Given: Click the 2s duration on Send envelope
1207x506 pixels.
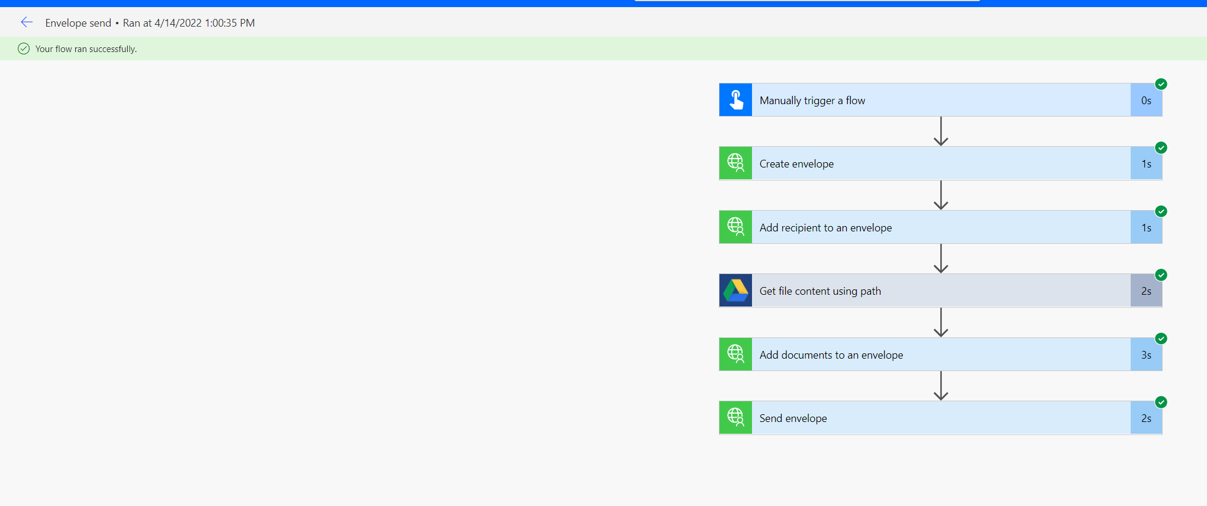Looking at the screenshot, I should click(1146, 418).
